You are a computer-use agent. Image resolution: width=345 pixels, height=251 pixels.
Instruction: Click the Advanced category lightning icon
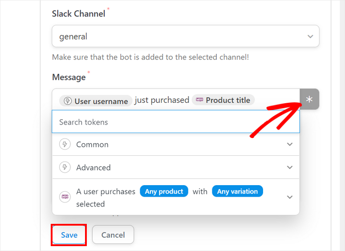coord(65,168)
